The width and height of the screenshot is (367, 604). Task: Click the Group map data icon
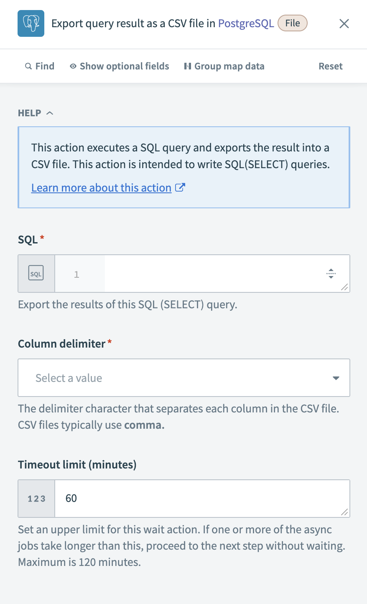[x=188, y=66]
